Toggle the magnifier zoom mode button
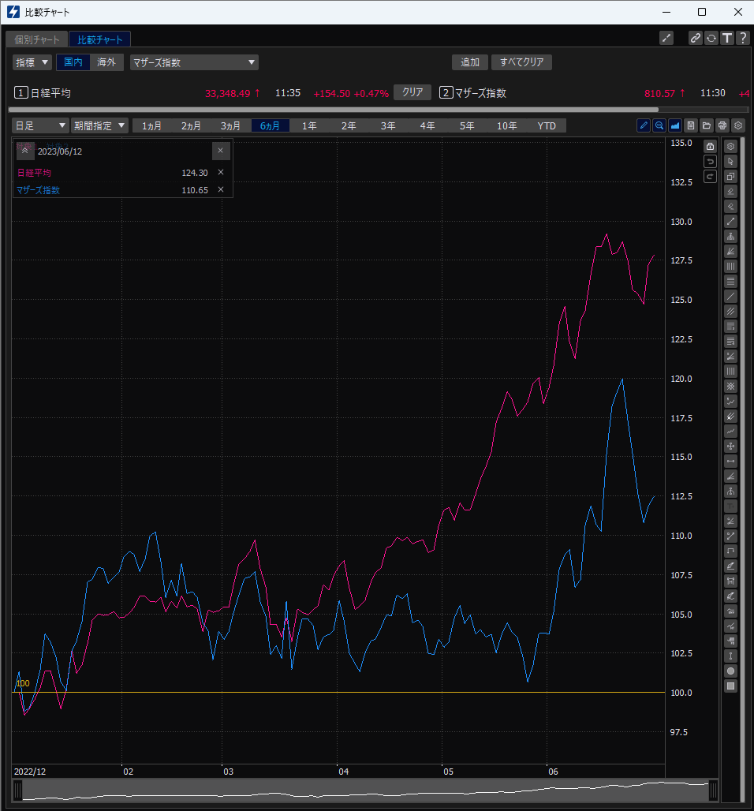This screenshot has height=811, width=754. 659,125
